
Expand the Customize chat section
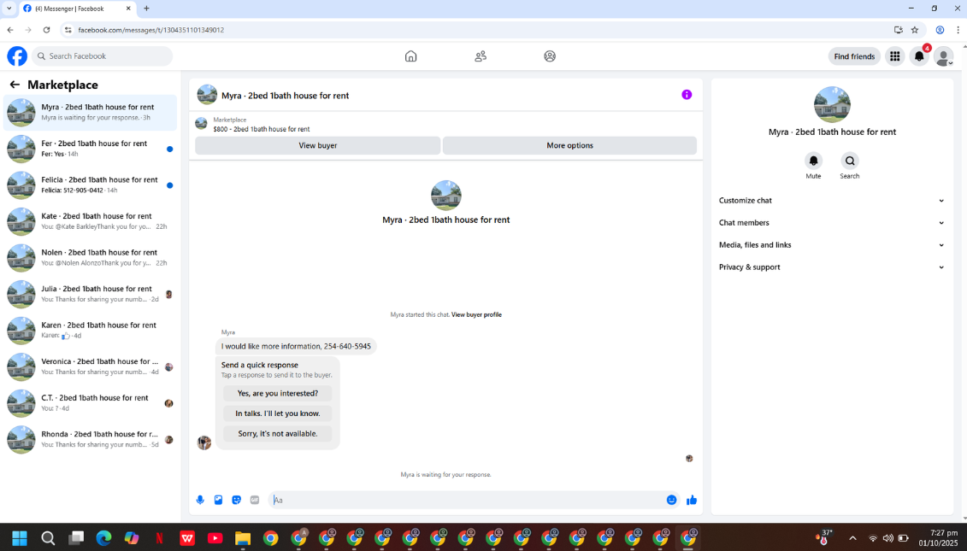click(831, 200)
